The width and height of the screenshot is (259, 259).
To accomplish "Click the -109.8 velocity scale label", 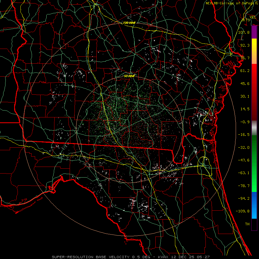I will click(x=243, y=211).
